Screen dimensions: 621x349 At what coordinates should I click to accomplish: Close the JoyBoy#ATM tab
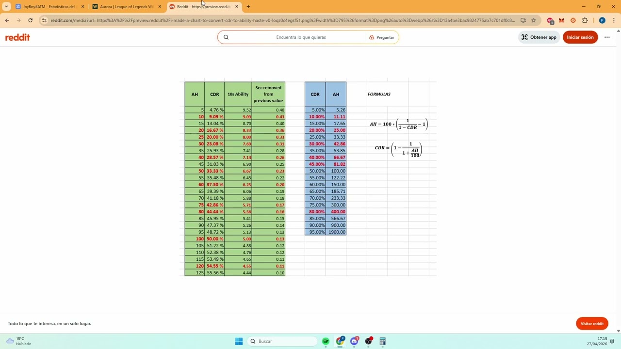pyautogui.click(x=82, y=7)
